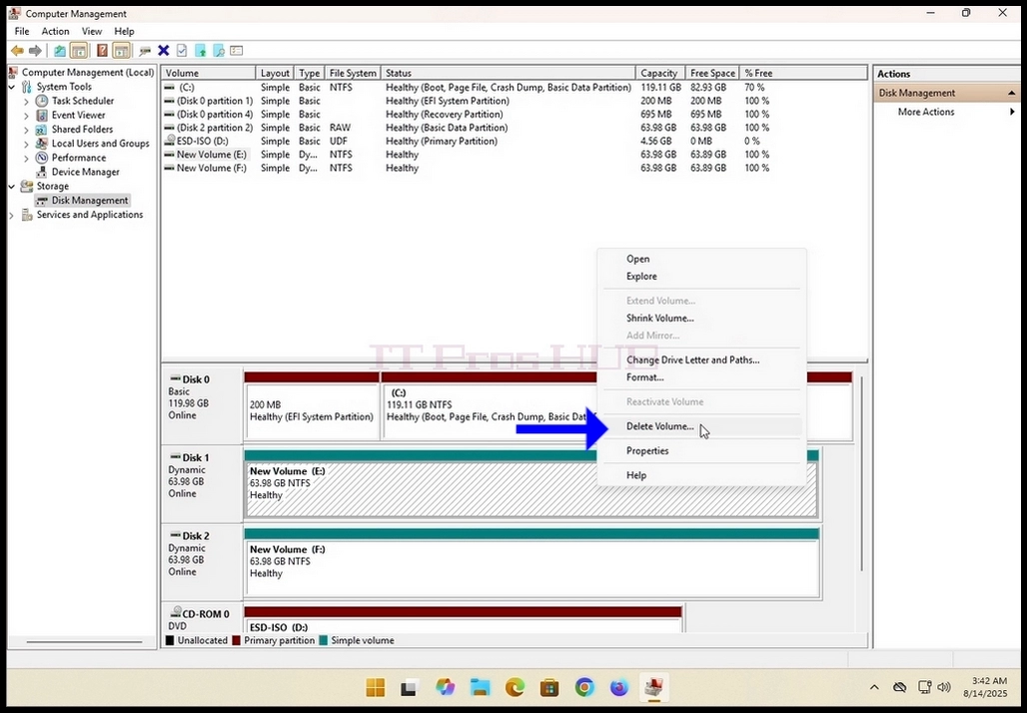The width and height of the screenshot is (1027, 713).
Task: Choose Delete Volume... from context menu
Action: pyautogui.click(x=701, y=426)
